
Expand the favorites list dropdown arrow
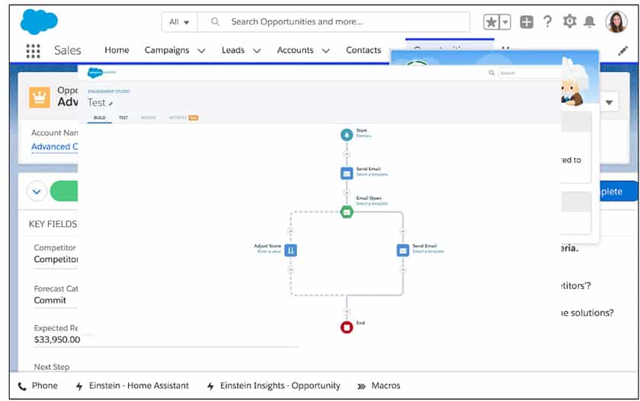click(x=505, y=22)
